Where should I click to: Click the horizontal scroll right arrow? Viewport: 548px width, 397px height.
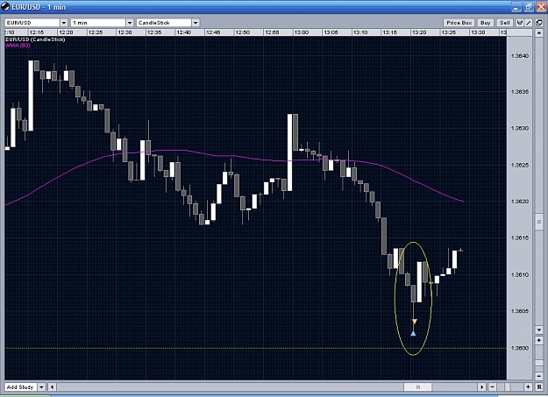[482, 386]
